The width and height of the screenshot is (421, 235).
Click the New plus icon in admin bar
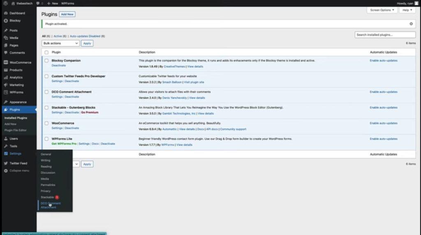point(49,3)
